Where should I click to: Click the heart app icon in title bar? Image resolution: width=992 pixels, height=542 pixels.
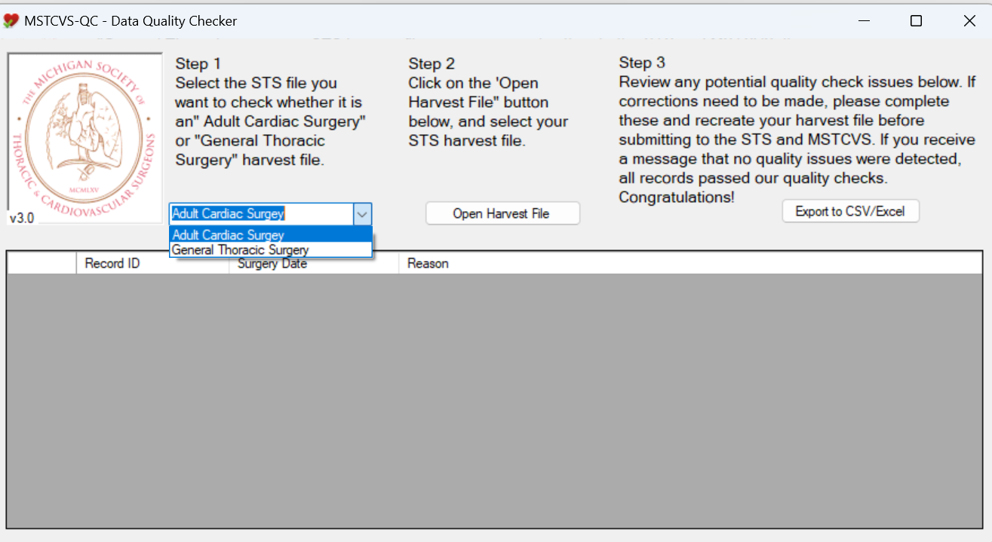click(11, 21)
